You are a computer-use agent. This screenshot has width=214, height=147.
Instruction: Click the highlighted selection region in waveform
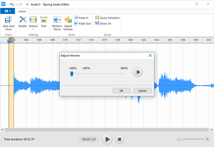(x=11, y=85)
